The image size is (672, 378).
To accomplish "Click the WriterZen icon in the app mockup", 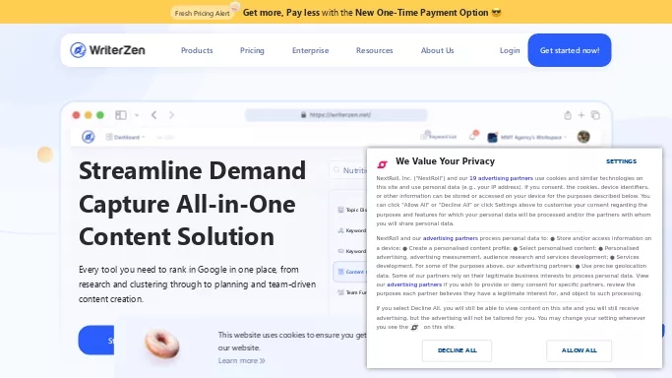I will (x=89, y=137).
